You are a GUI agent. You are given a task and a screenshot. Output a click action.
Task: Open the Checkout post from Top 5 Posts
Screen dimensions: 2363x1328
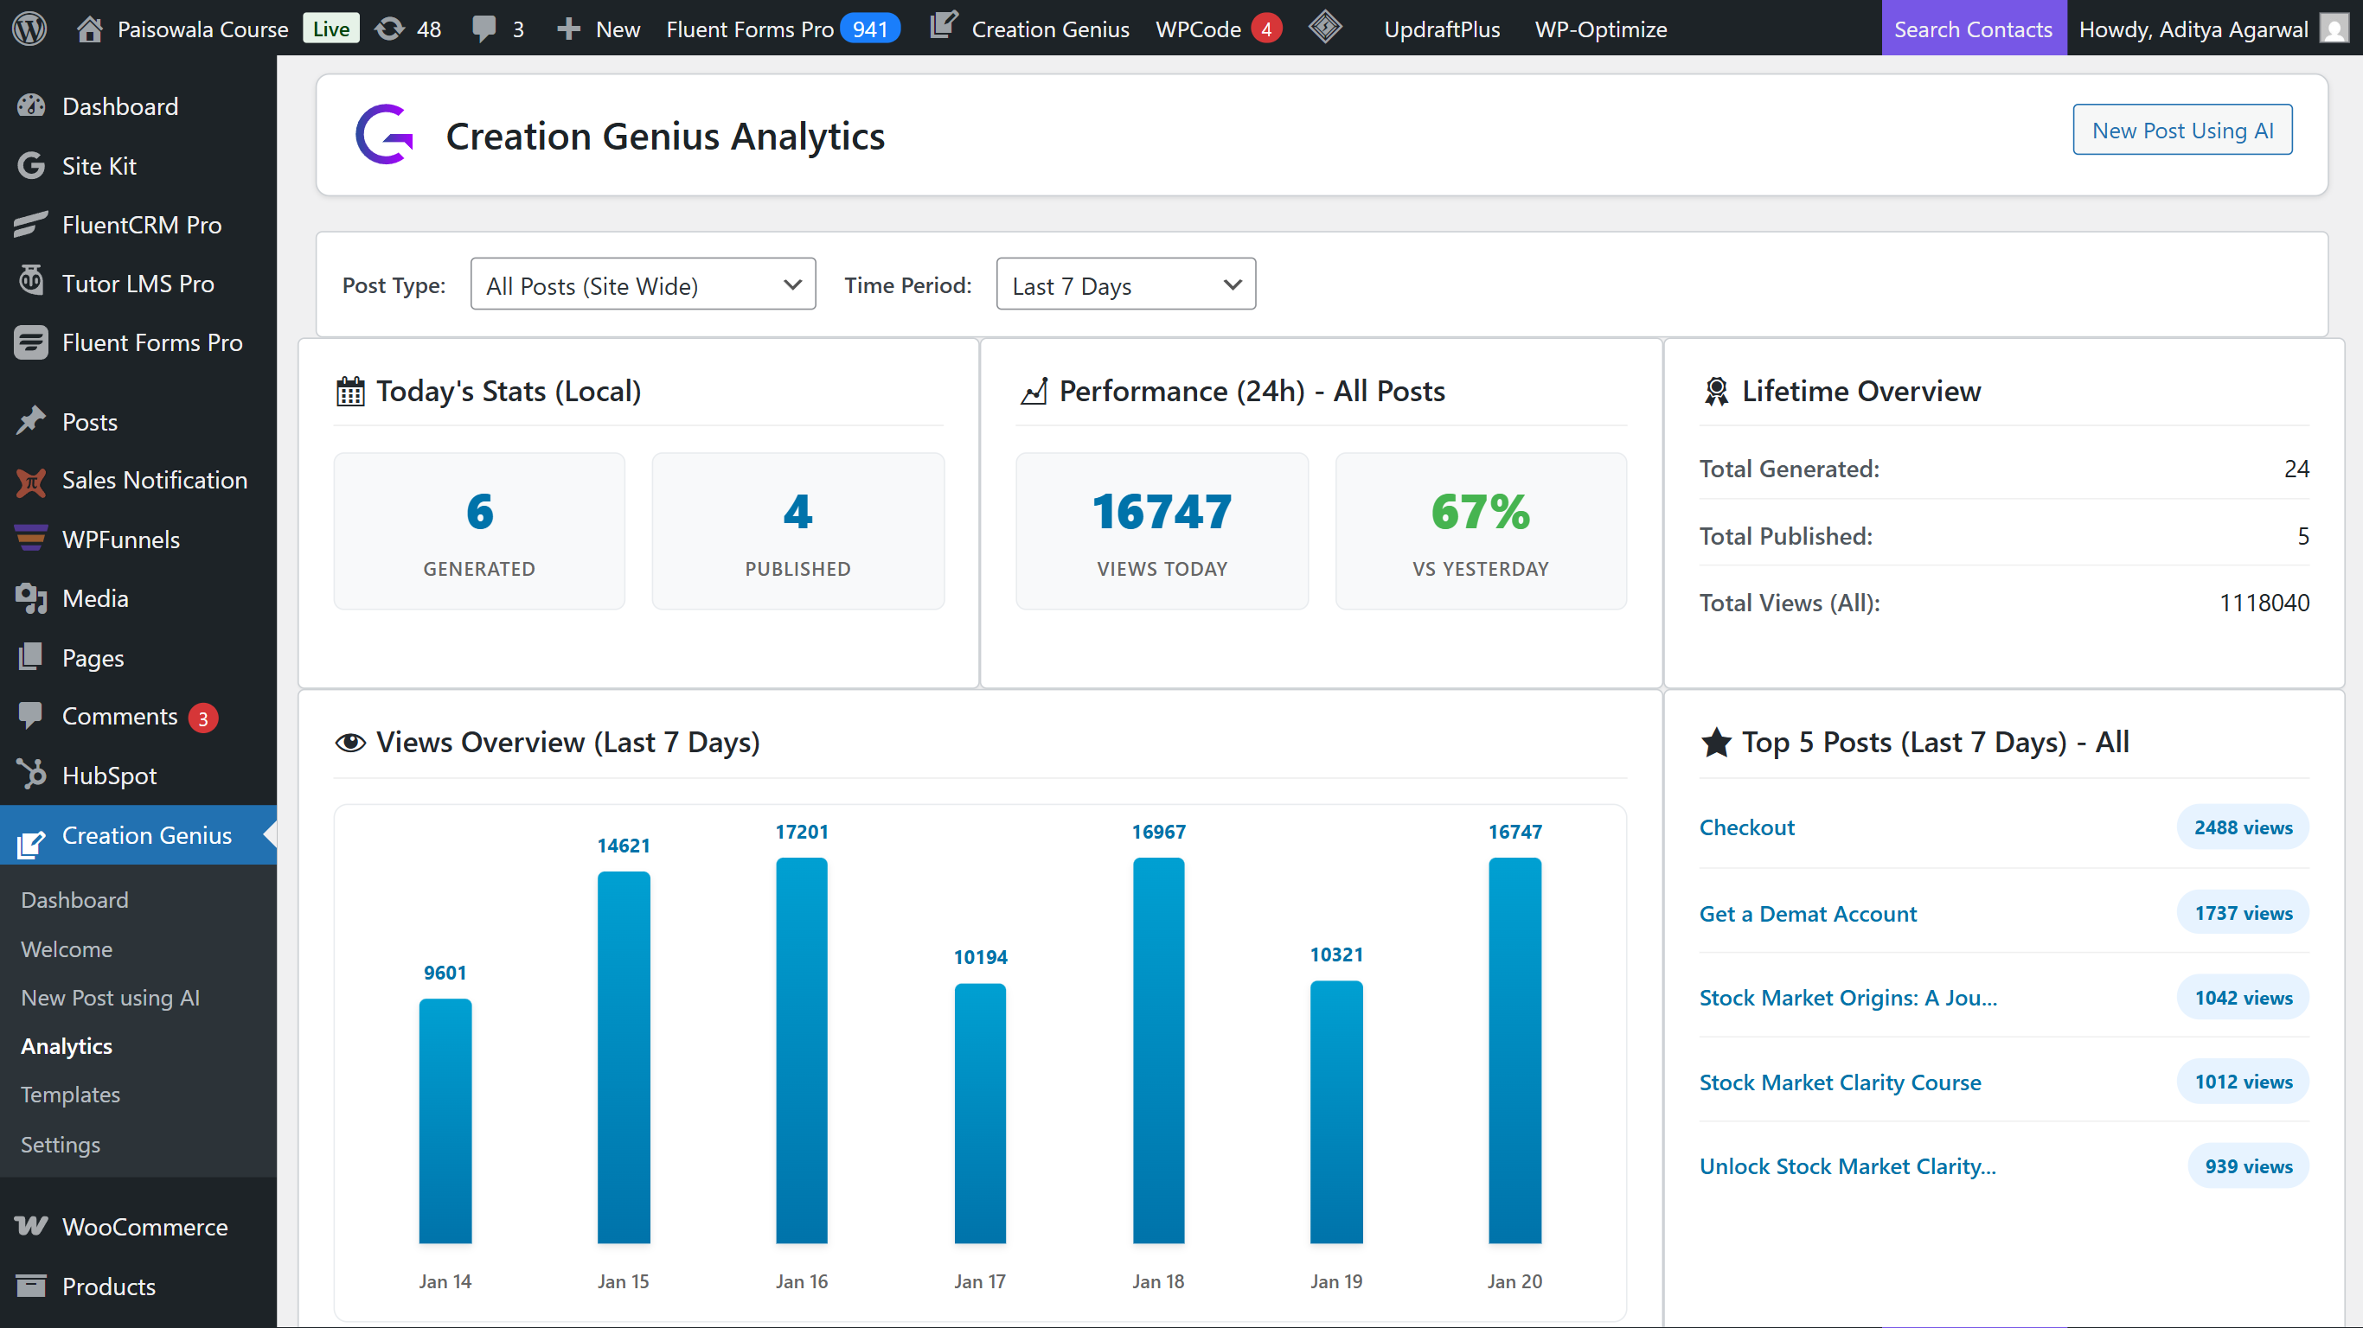pyautogui.click(x=1746, y=827)
